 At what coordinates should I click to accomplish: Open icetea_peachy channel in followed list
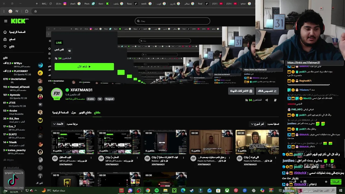point(23,152)
